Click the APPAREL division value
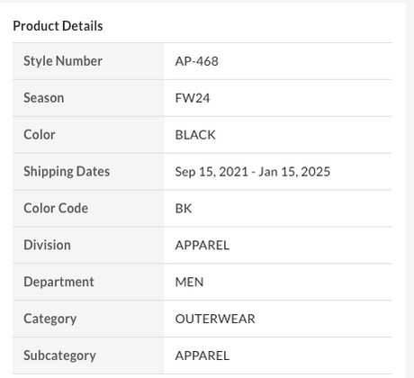The width and height of the screenshot is (414, 378). [x=202, y=246]
